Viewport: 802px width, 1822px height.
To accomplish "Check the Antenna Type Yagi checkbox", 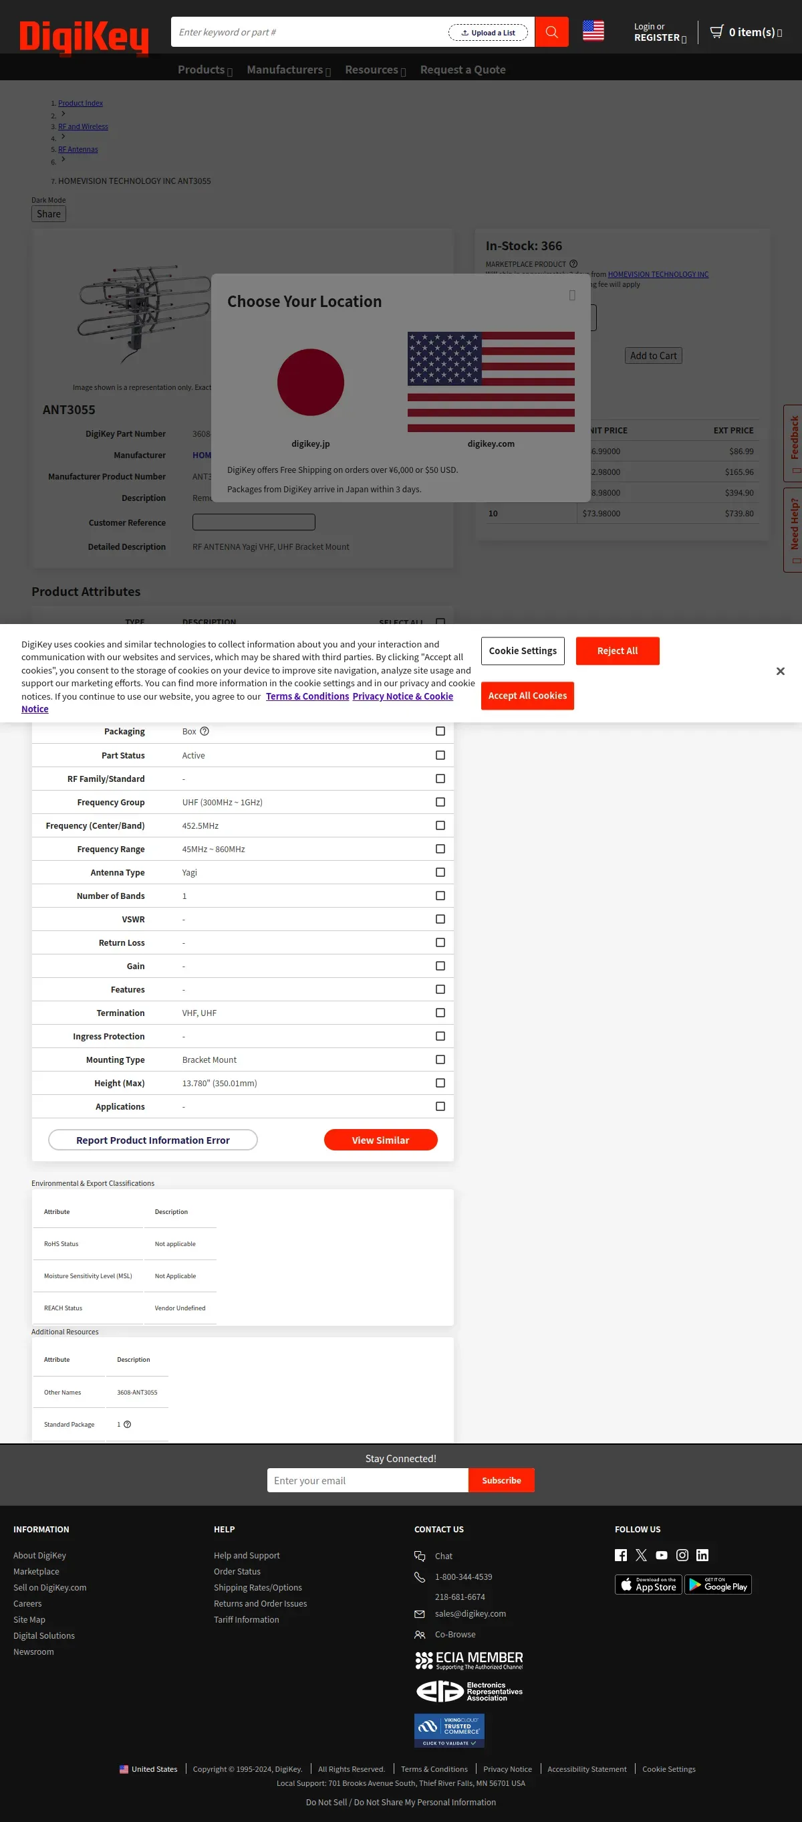I will [x=440, y=872].
